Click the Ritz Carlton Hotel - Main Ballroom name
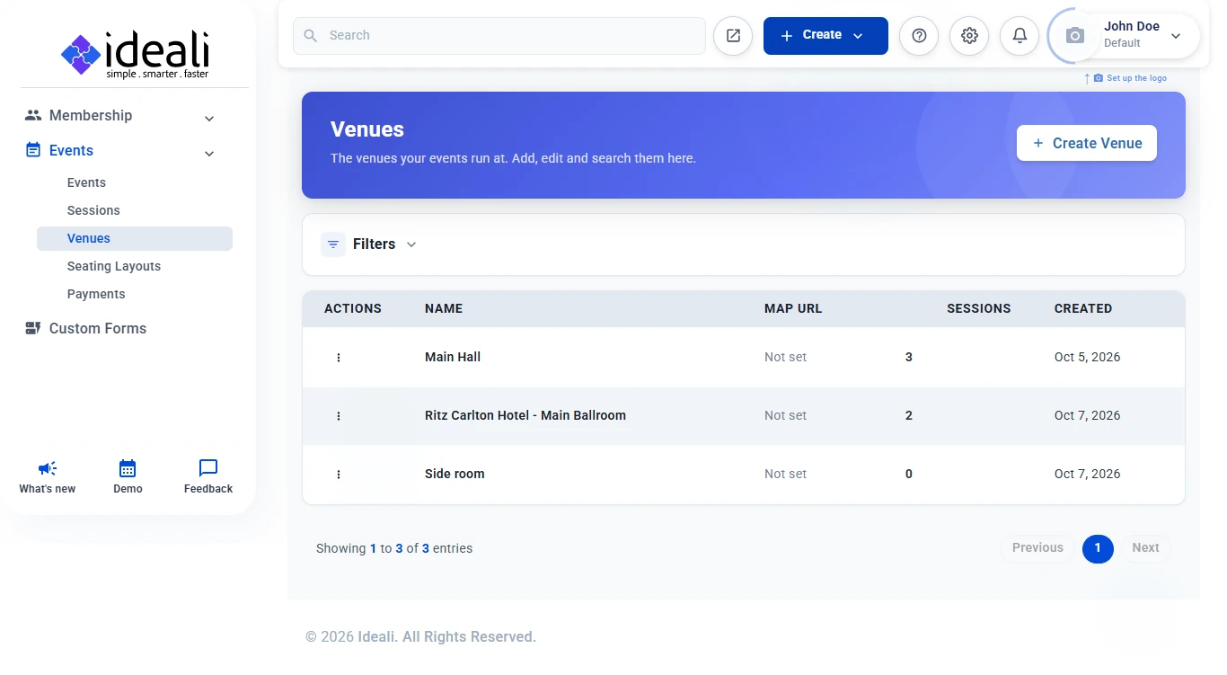This screenshot has height=675, width=1227. 525,415
